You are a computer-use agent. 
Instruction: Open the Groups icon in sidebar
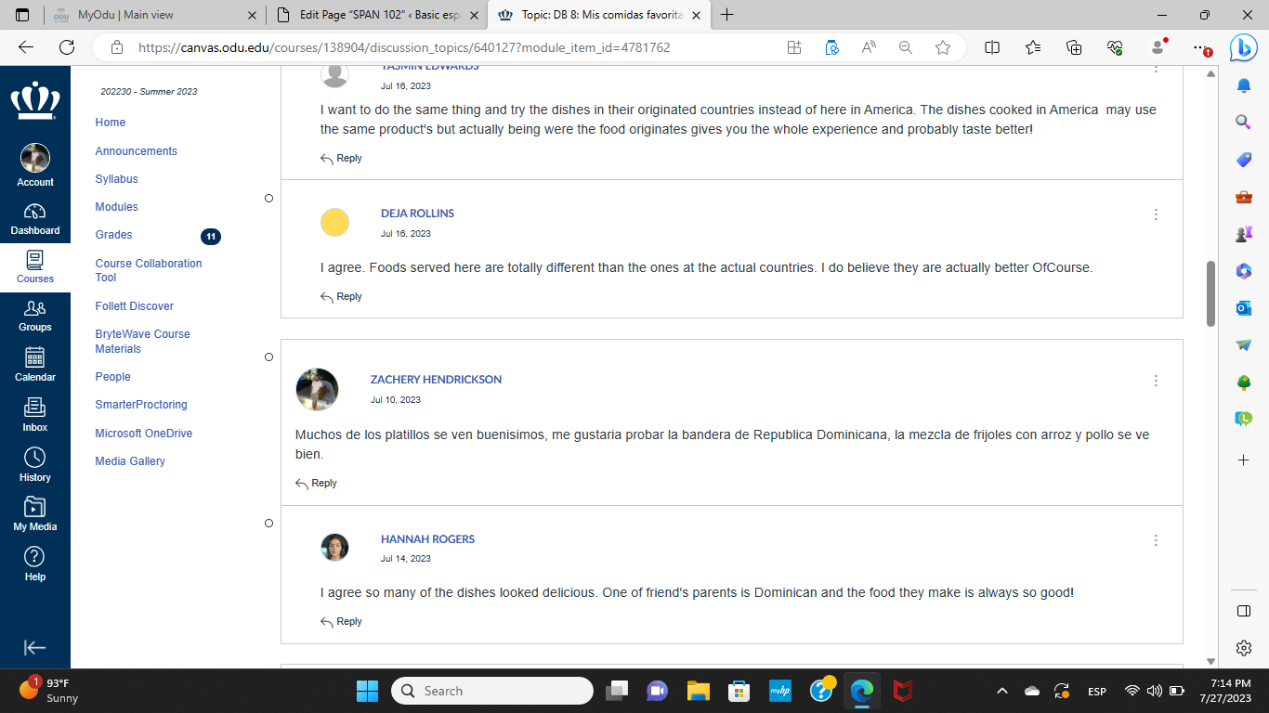coord(34,315)
